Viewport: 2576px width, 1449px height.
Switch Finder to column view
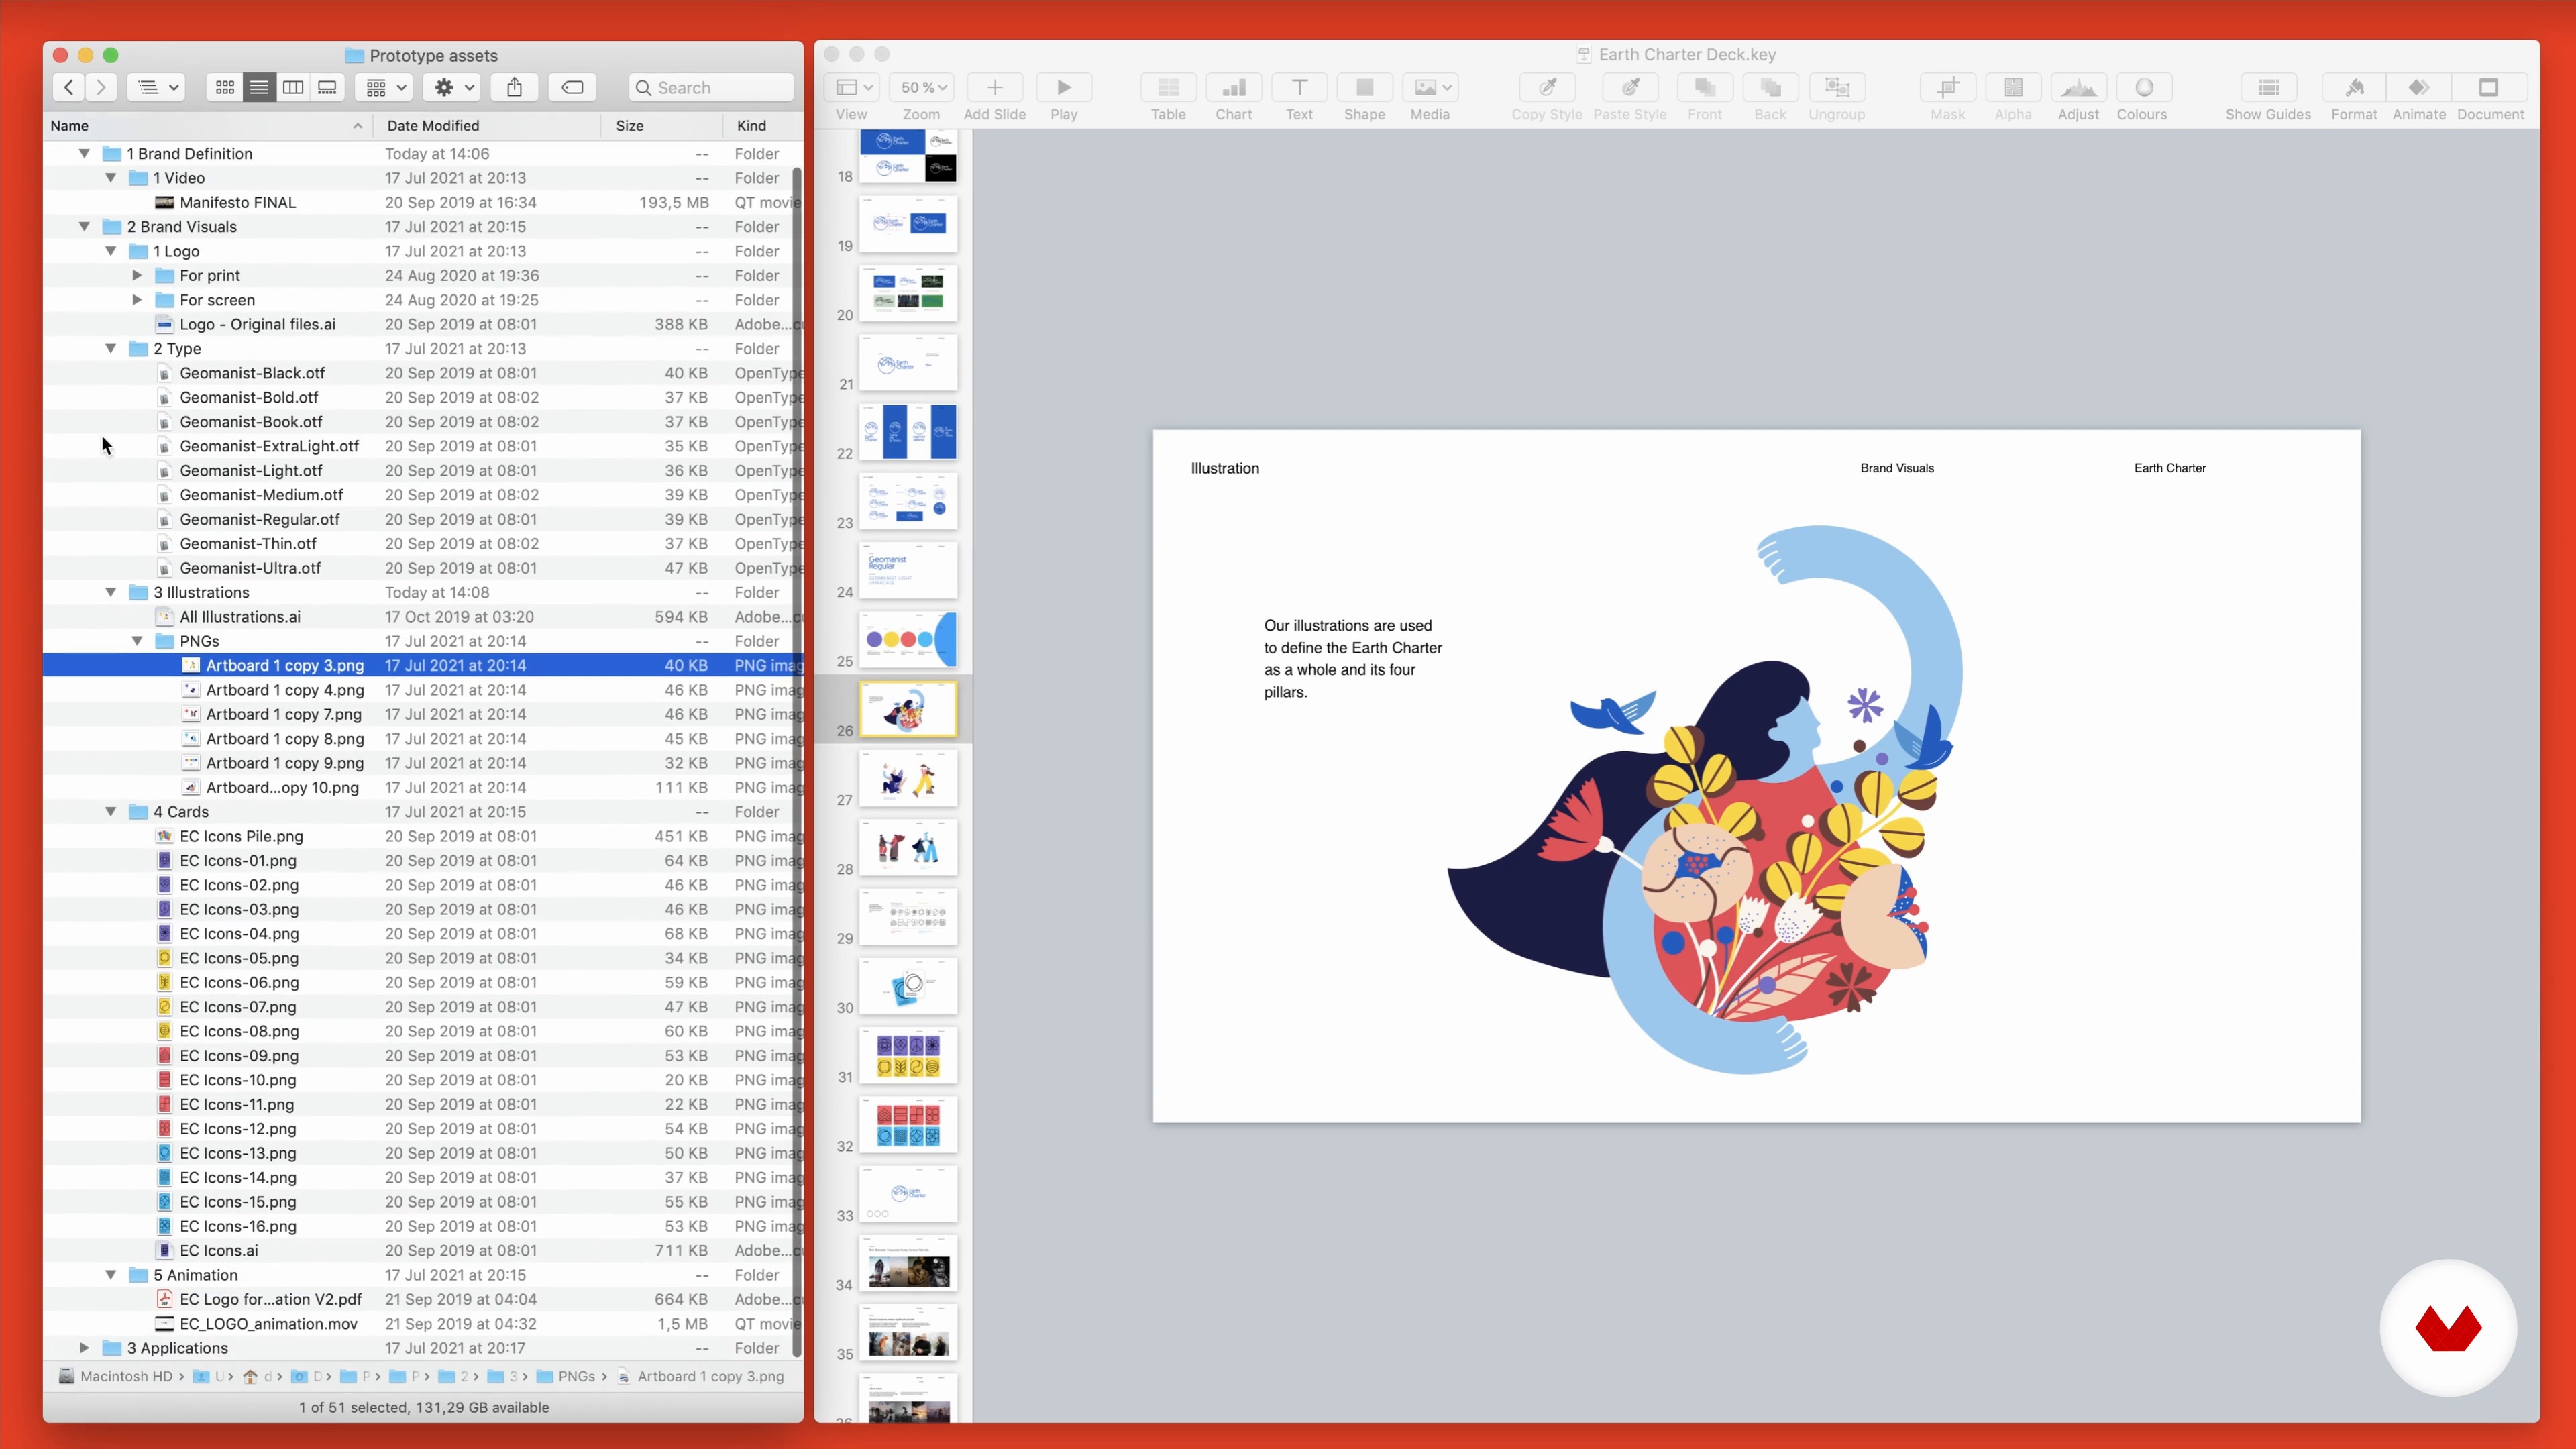coord(293,87)
